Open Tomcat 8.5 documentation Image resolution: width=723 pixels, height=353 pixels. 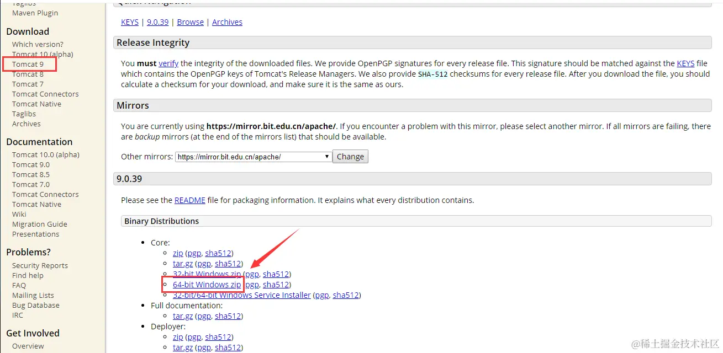31,174
